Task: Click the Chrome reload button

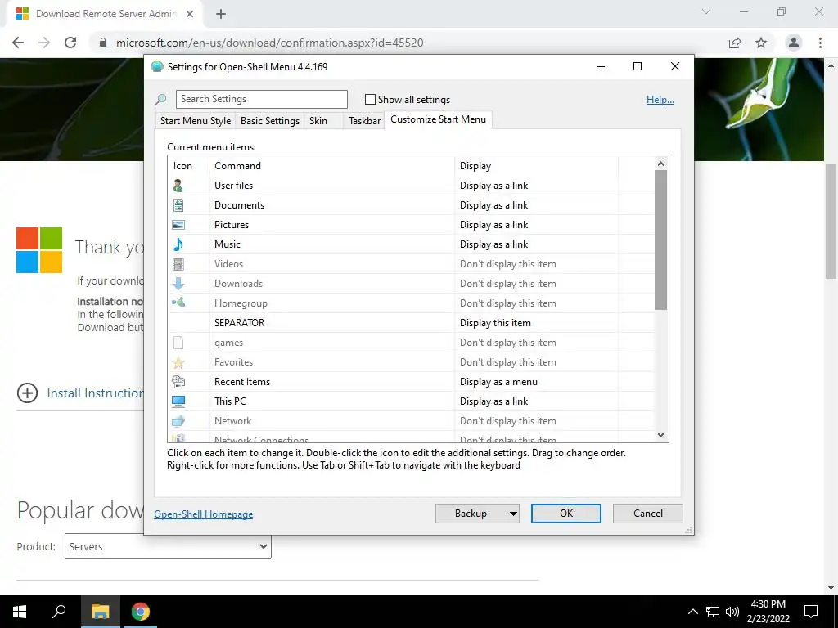Action: (70, 43)
